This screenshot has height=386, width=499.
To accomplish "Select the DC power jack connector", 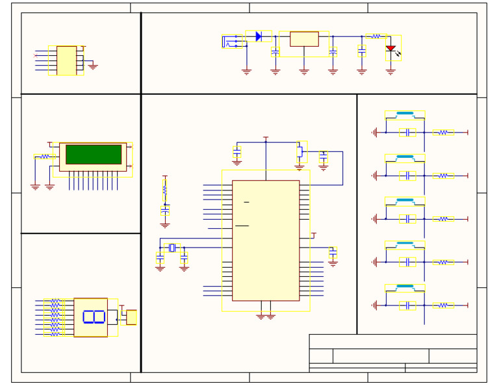I will (232, 42).
